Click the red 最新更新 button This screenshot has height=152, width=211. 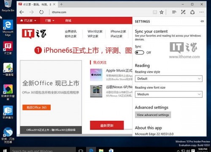coord(107,125)
